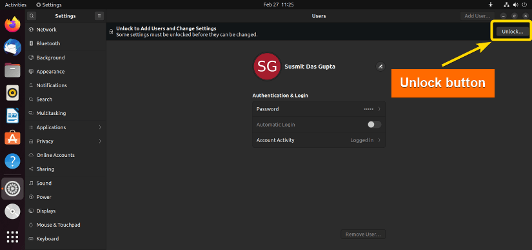Image resolution: width=532 pixels, height=250 pixels.
Task: Open Activities overview
Action: [15, 5]
